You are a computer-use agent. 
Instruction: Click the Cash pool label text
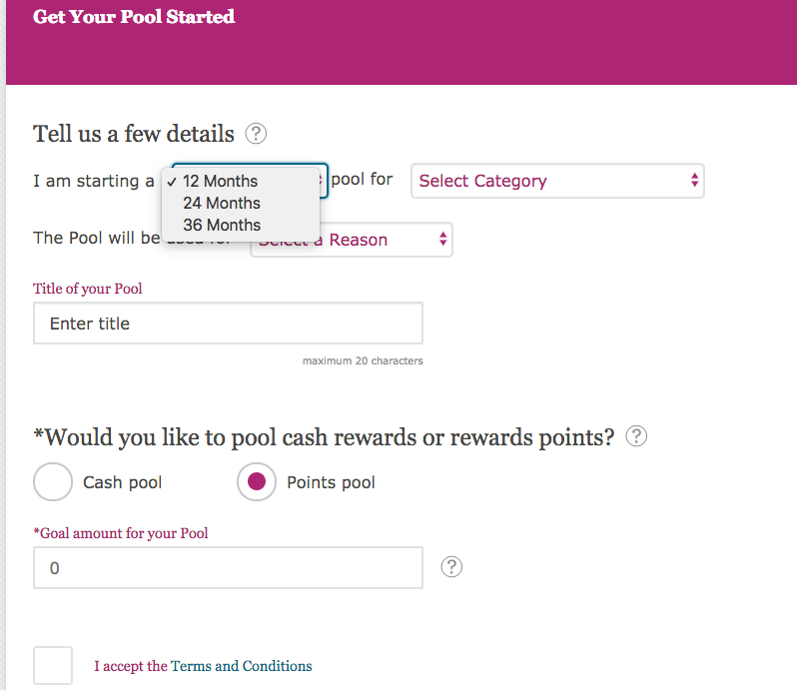pyautogui.click(x=123, y=482)
